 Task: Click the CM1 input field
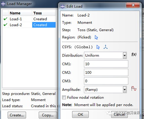[106, 64]
